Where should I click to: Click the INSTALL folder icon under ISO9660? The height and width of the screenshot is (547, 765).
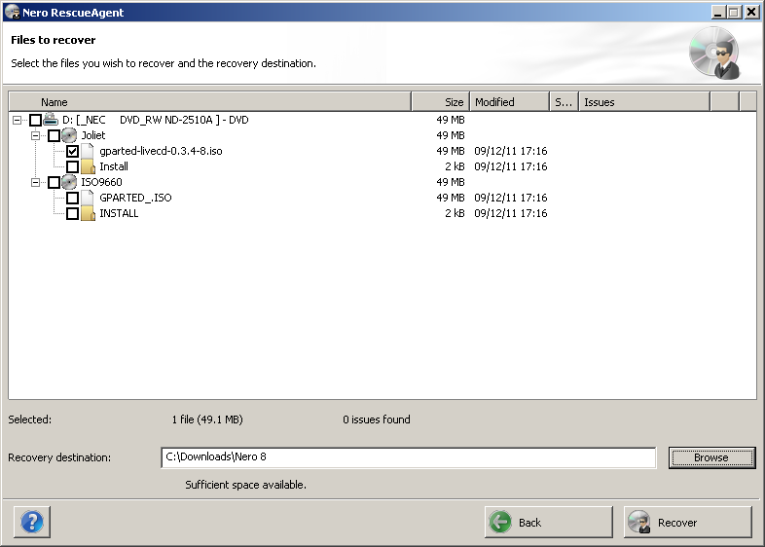point(88,213)
